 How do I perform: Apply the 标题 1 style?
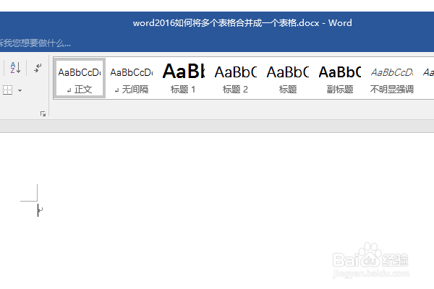(x=183, y=78)
